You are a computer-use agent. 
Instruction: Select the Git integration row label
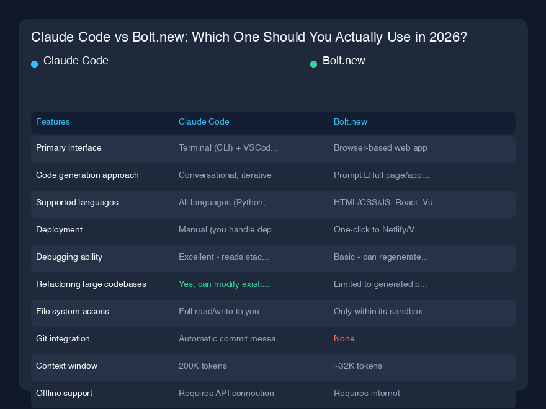(63, 339)
